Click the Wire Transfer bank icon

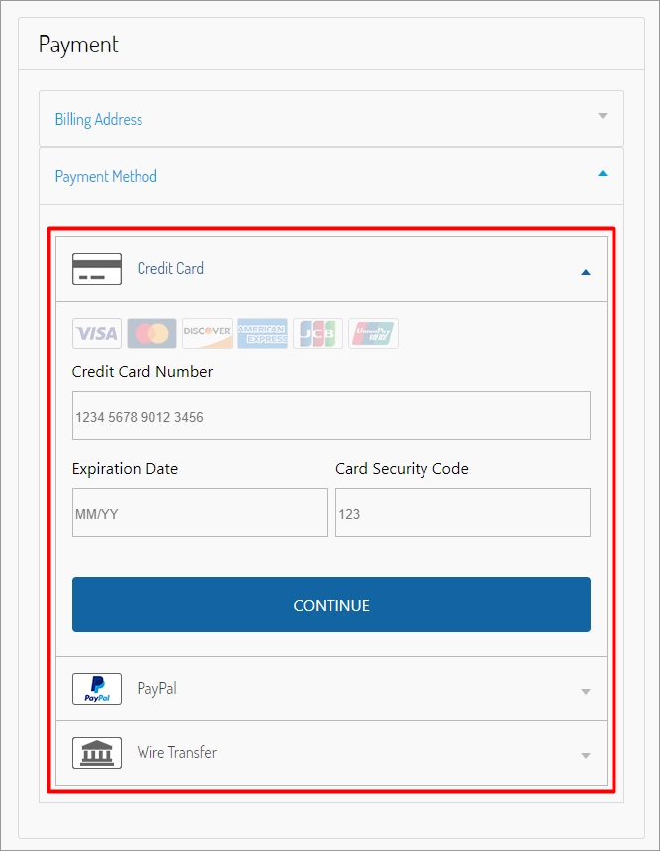[97, 753]
